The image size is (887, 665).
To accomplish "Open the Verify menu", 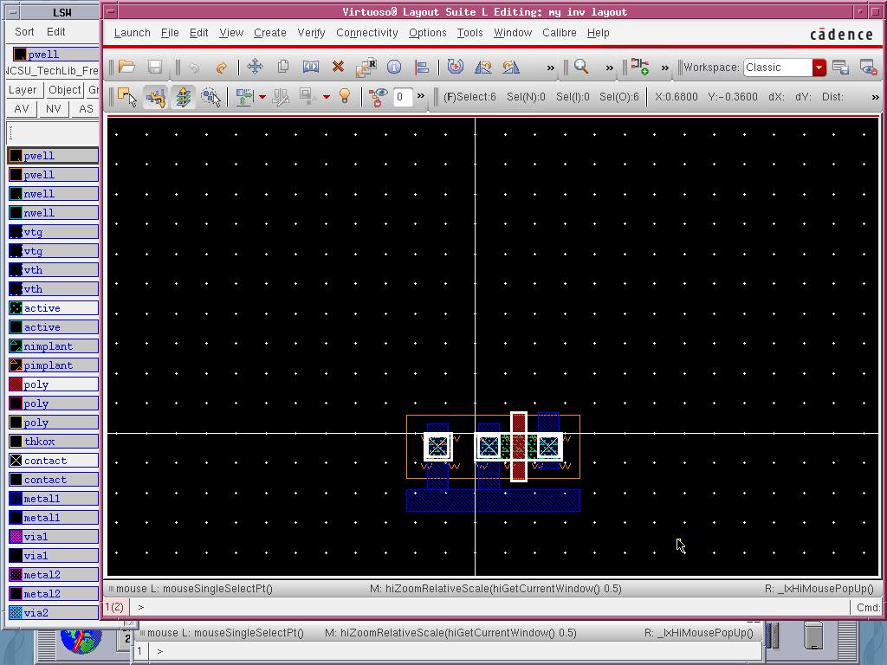I will click(x=311, y=33).
